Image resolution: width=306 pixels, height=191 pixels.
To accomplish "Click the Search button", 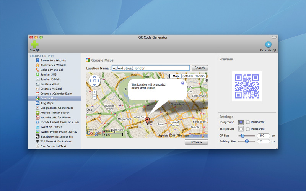I will click(x=200, y=68).
